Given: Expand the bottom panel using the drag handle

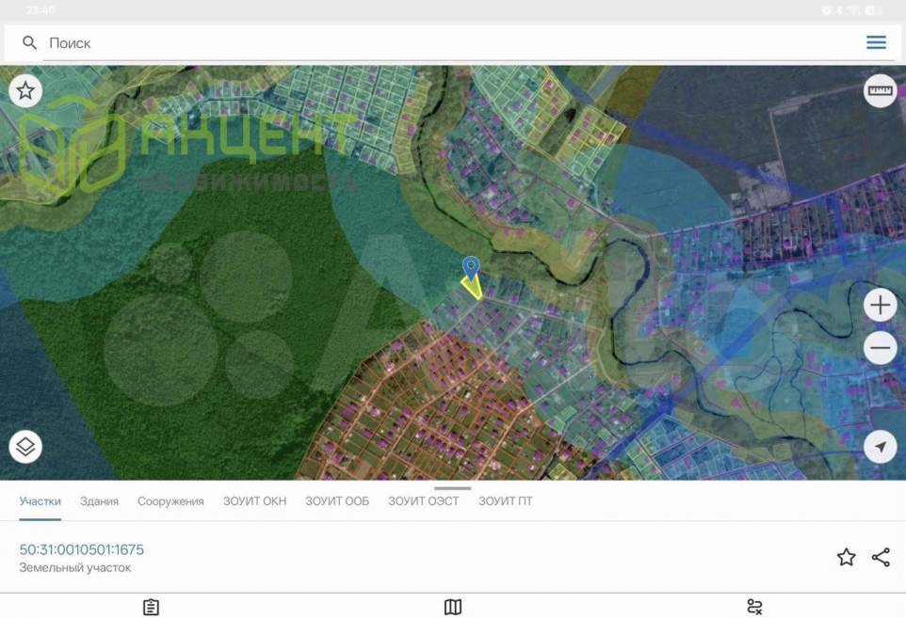Looking at the screenshot, I should pyautogui.click(x=453, y=488).
